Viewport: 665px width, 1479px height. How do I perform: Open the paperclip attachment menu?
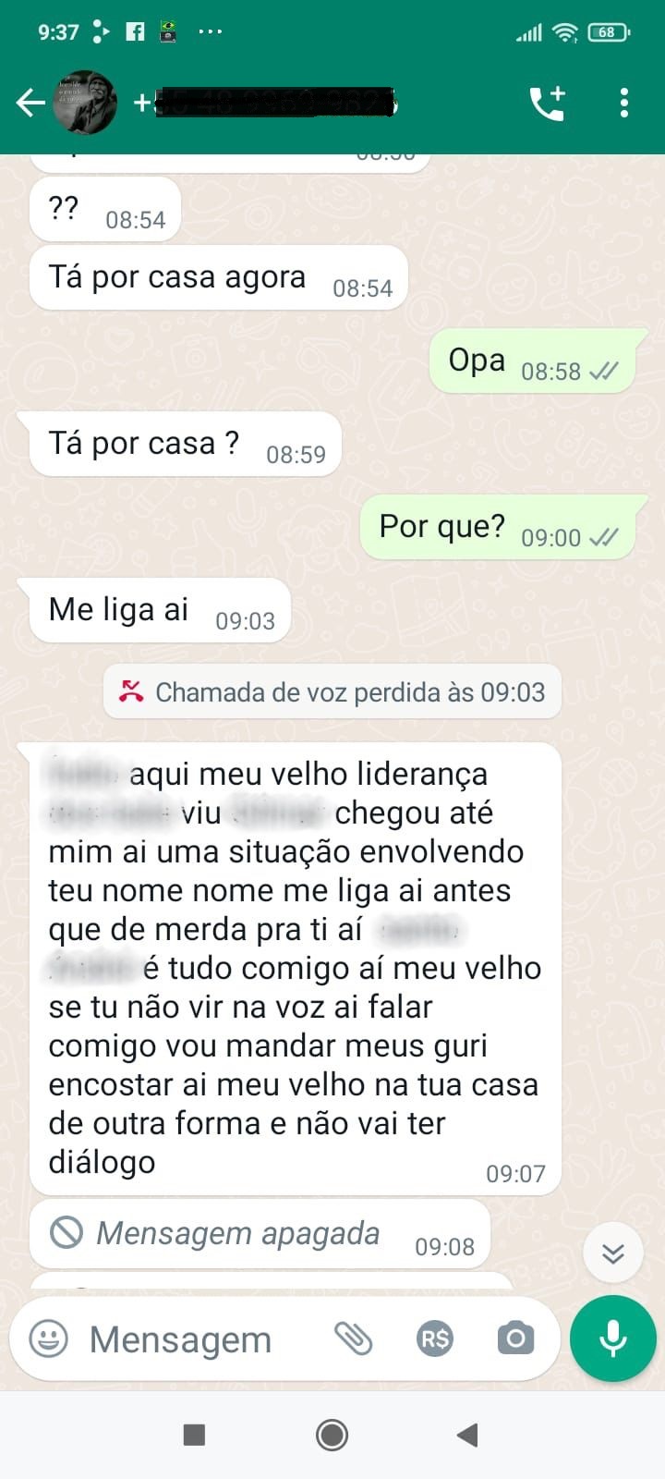click(353, 1338)
